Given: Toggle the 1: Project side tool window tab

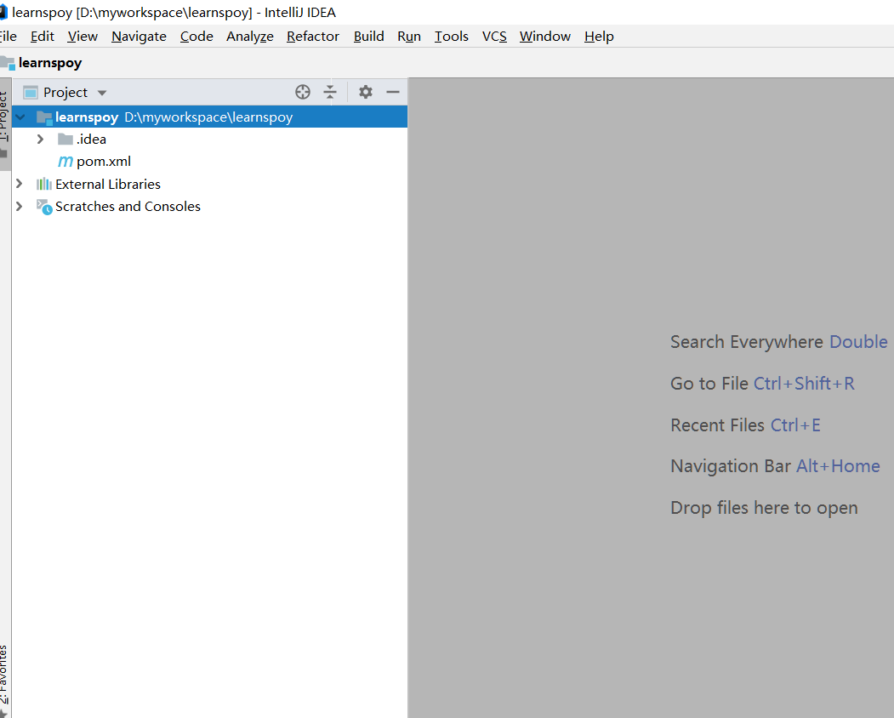Looking at the screenshot, I should (4, 124).
